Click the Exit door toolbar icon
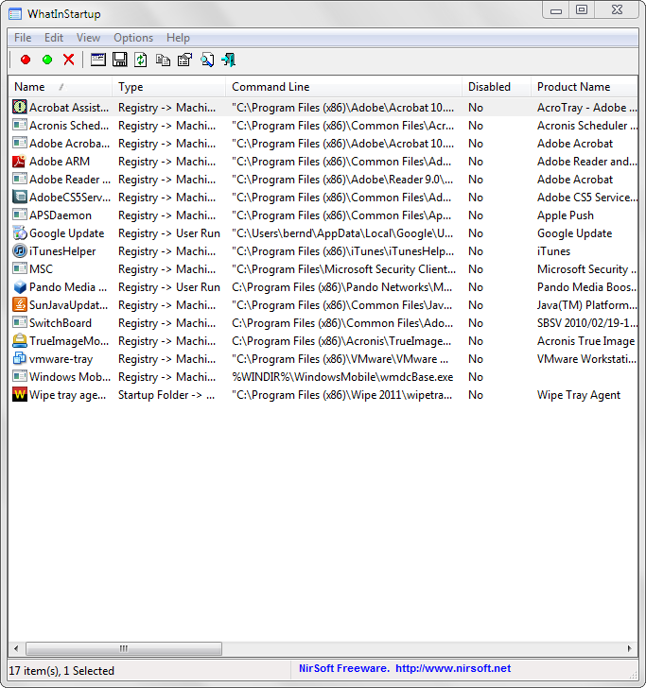Image resolution: width=646 pixels, height=688 pixels. (x=228, y=60)
